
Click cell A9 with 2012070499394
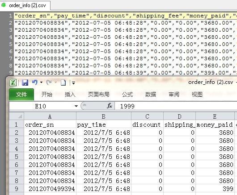tap(50, 189)
